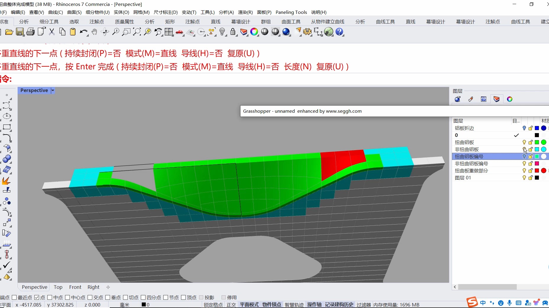Select the lock toolbar icon
This screenshot has width=549, height=308.
(233, 32)
